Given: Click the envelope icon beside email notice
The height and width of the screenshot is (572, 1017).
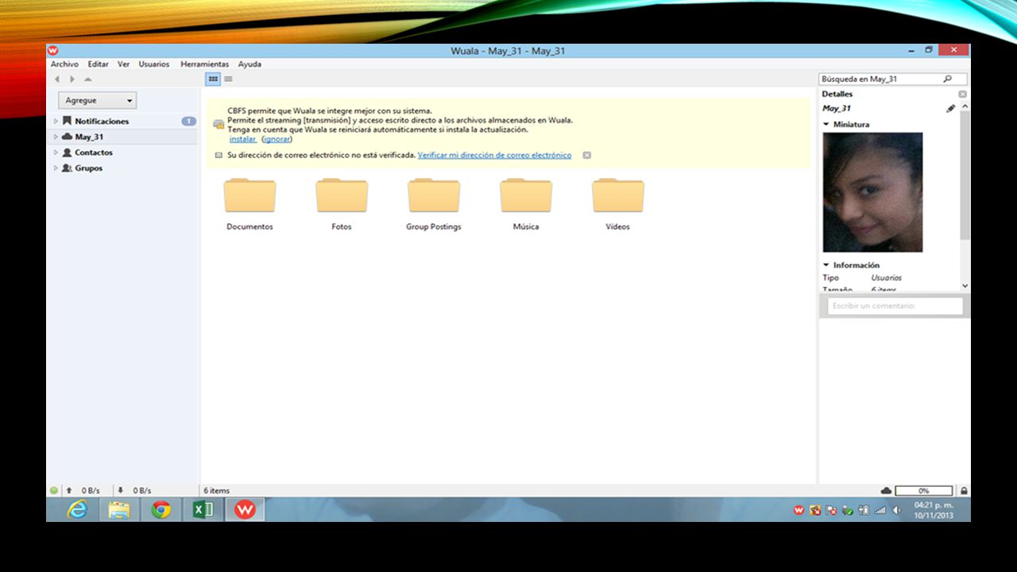Looking at the screenshot, I should 218,155.
